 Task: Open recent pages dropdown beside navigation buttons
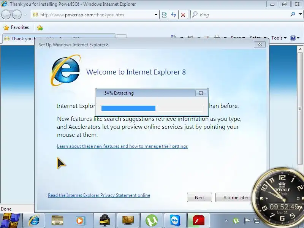click(x=25, y=14)
